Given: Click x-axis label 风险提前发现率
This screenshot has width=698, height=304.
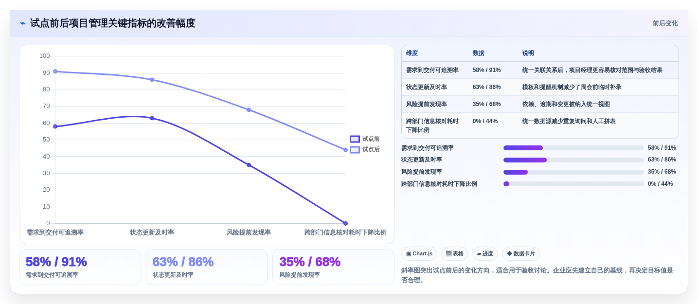Looking at the screenshot, I should tap(249, 232).
